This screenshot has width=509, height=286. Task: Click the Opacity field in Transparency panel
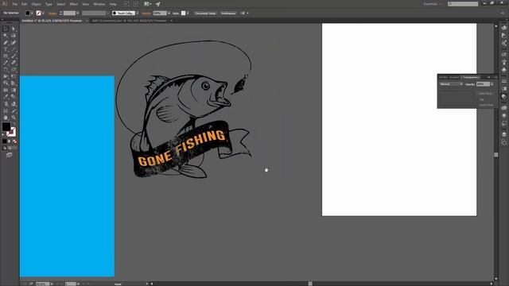click(483, 84)
